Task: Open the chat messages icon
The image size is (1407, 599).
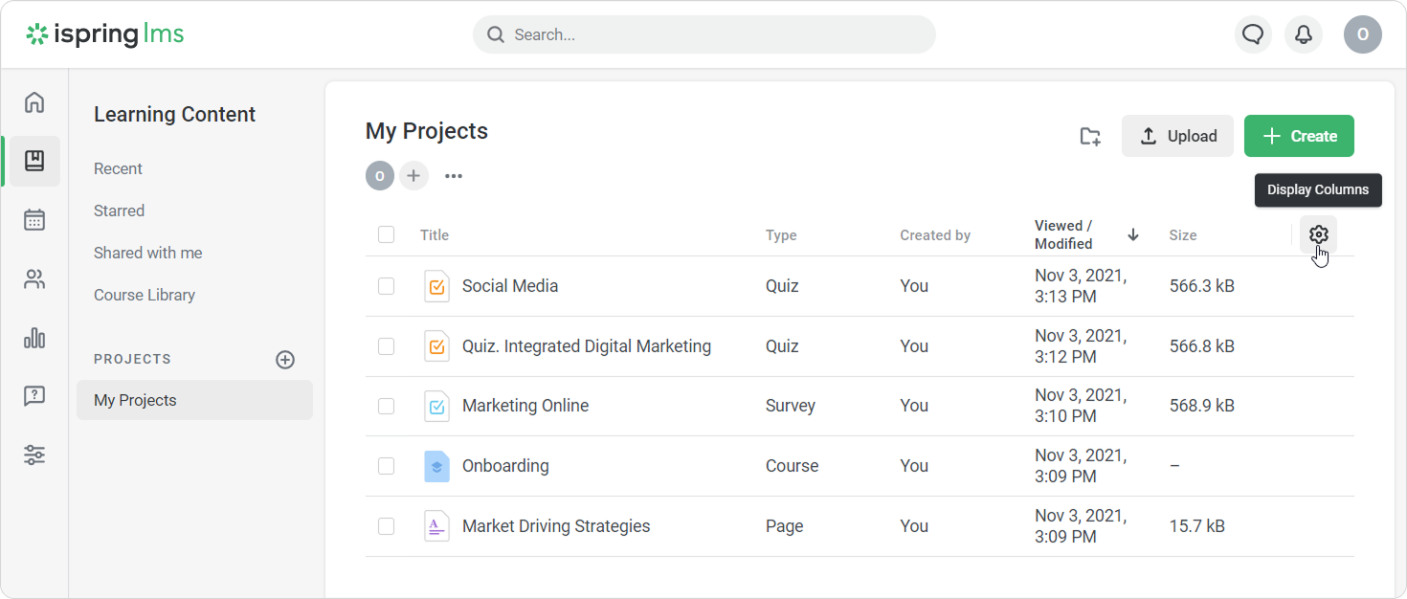Action: [1253, 34]
